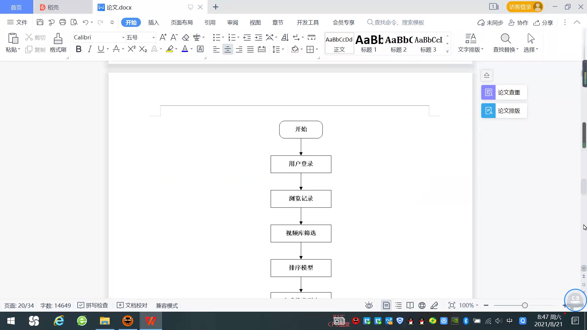Switch to the 页面布局 ribbon tab
The height and width of the screenshot is (330, 587).
[x=182, y=22]
